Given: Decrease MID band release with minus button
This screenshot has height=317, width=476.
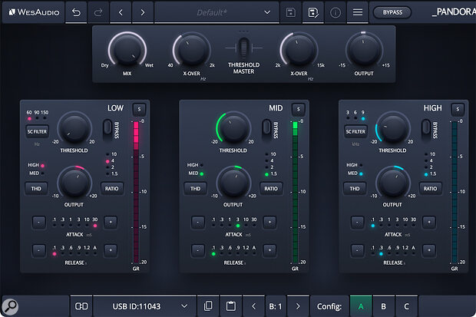Looking at the screenshot, I should tap(198, 250).
